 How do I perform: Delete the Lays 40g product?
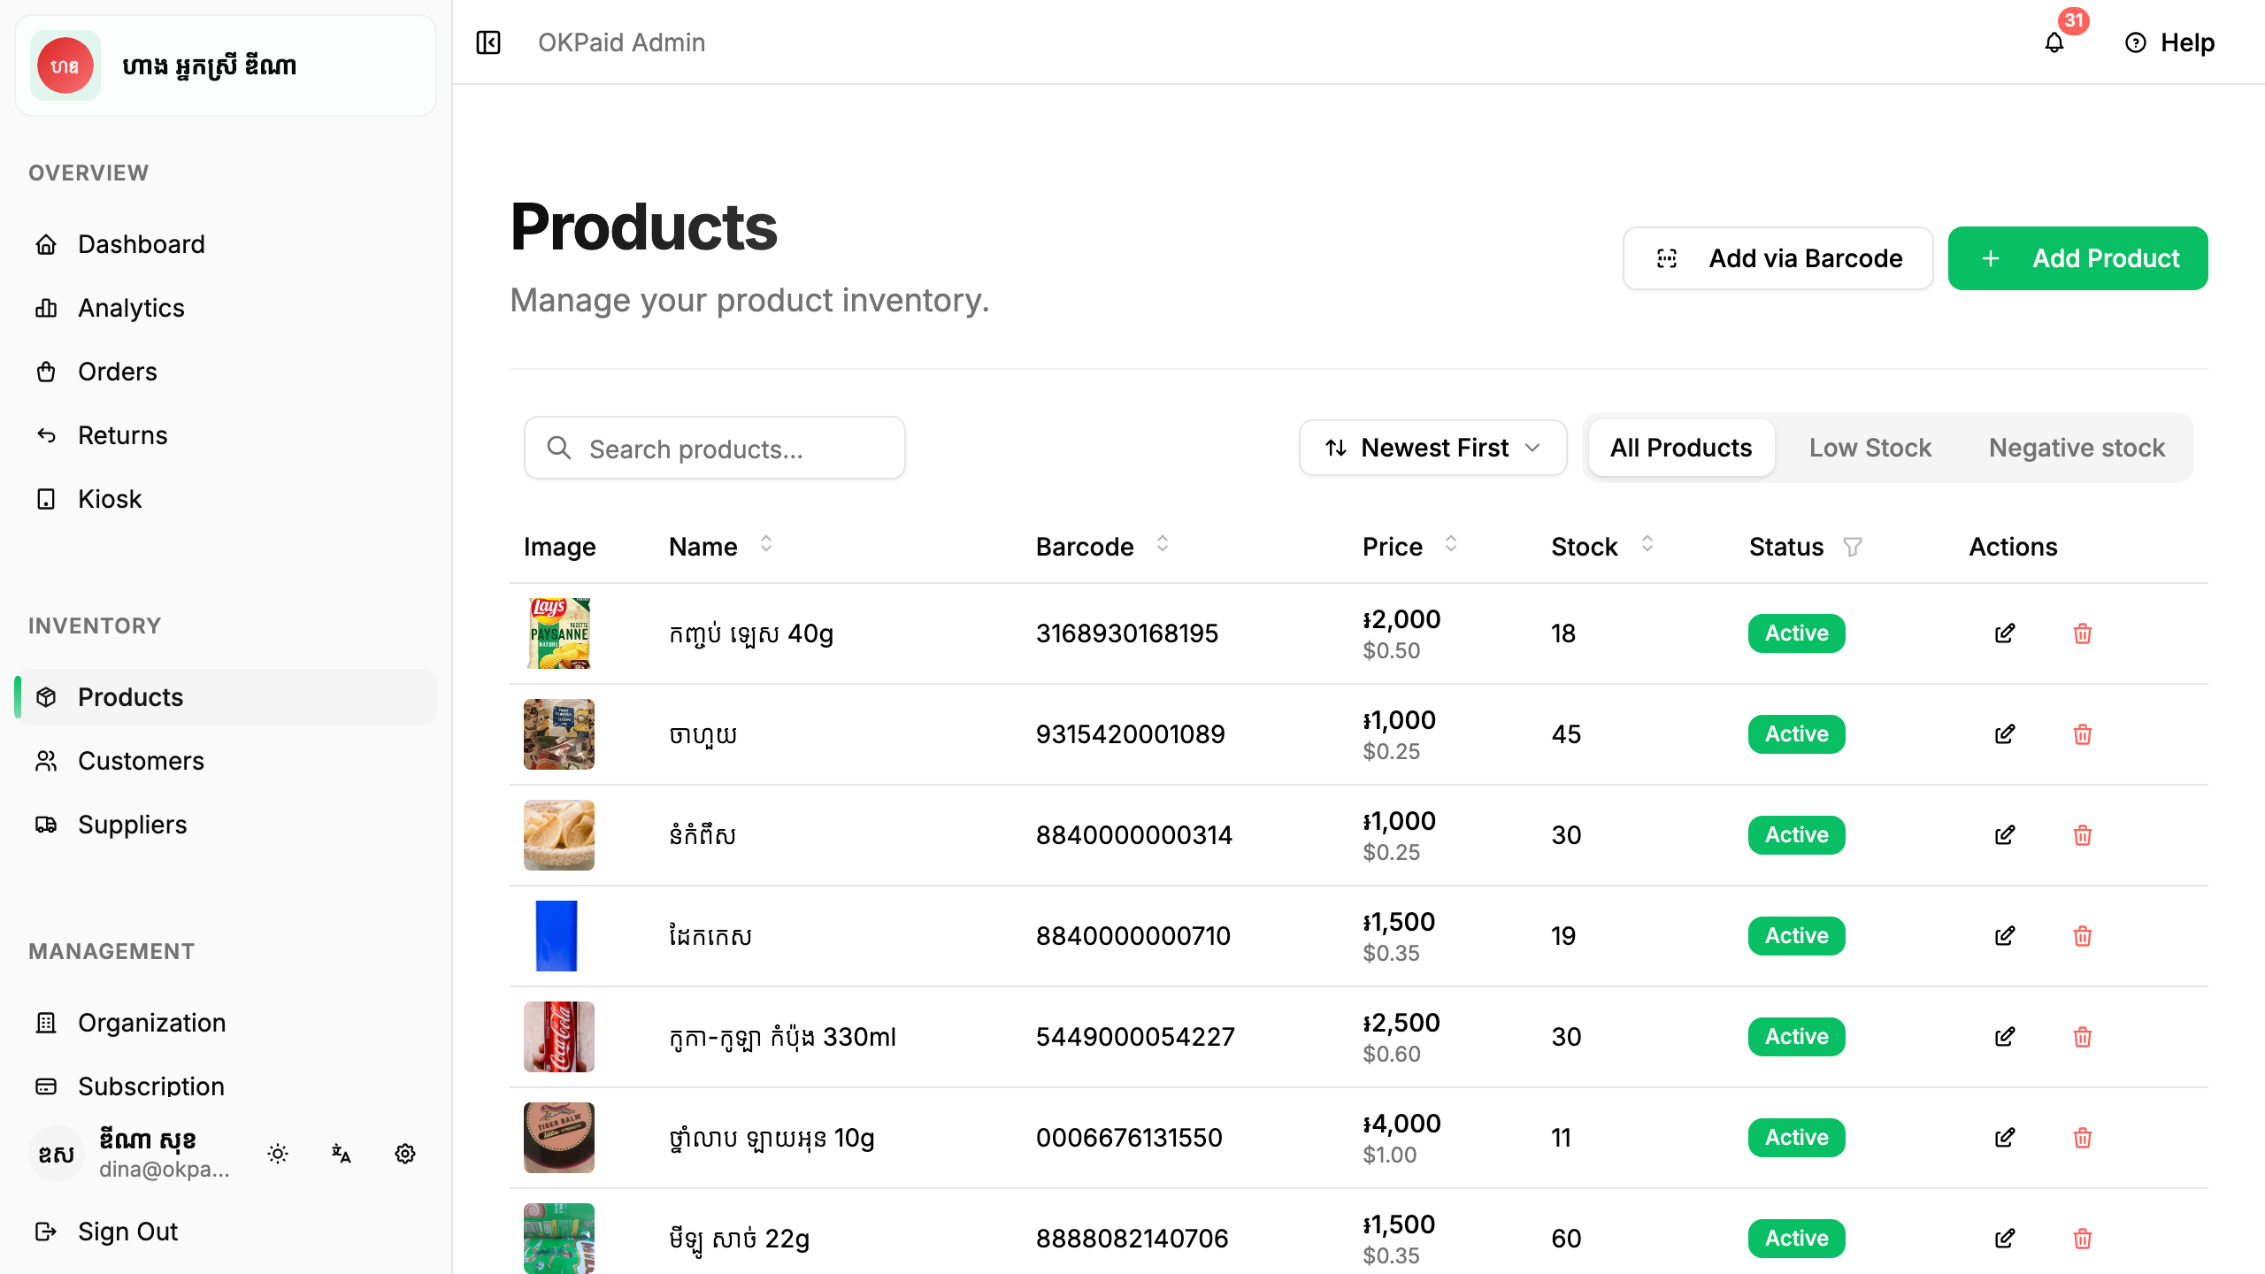coord(2083,633)
